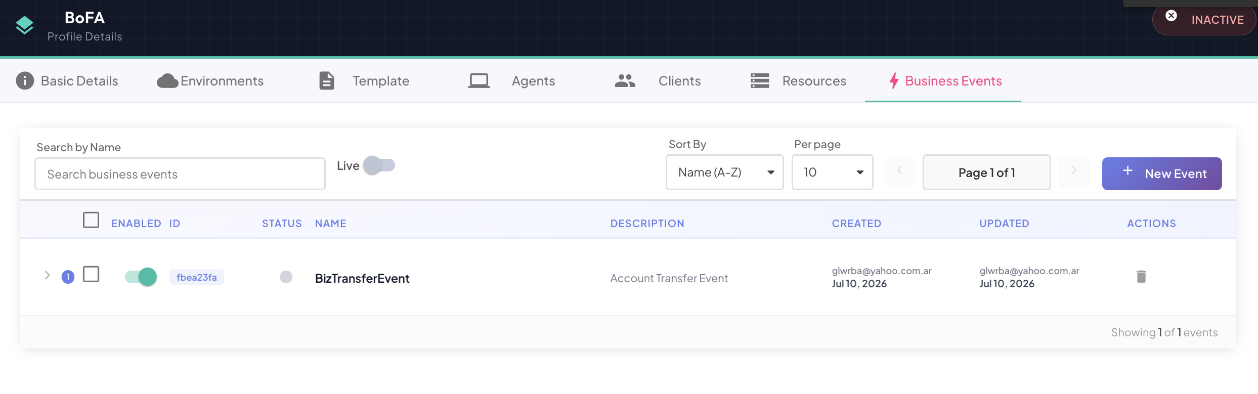Click the Agents laptop icon
The height and width of the screenshot is (394, 1258).
[x=479, y=81]
